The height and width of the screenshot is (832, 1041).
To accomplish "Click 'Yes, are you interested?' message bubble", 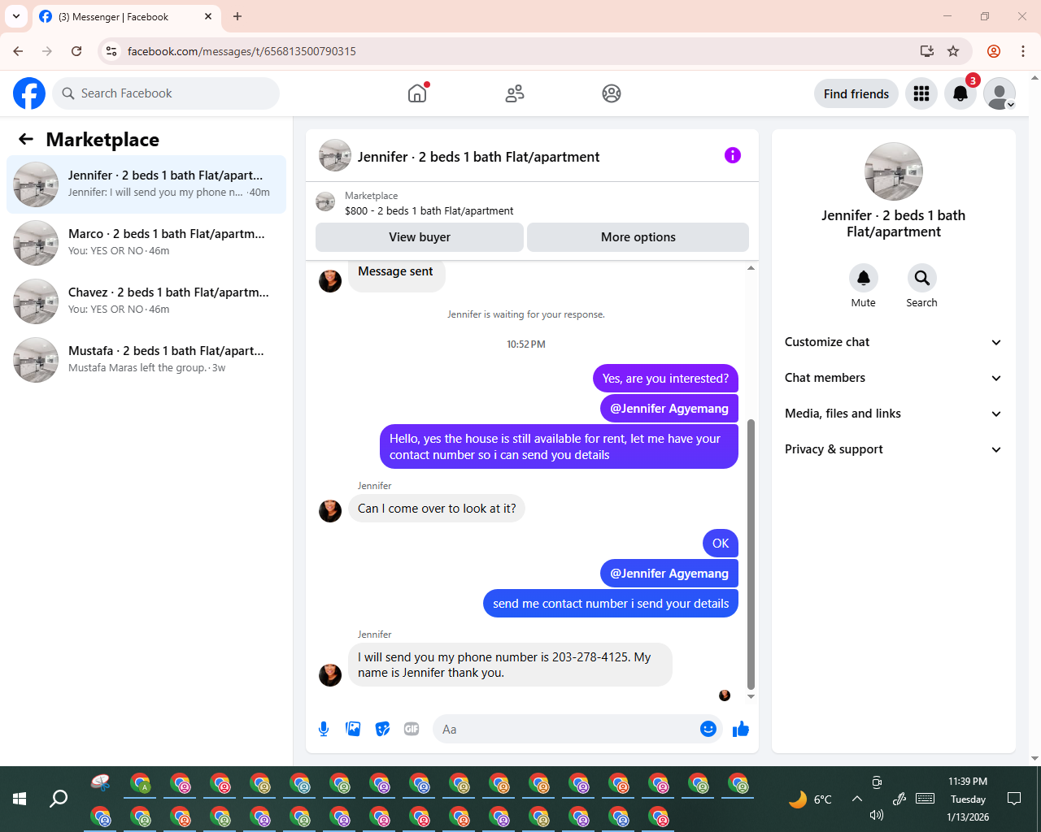I will tap(665, 379).
